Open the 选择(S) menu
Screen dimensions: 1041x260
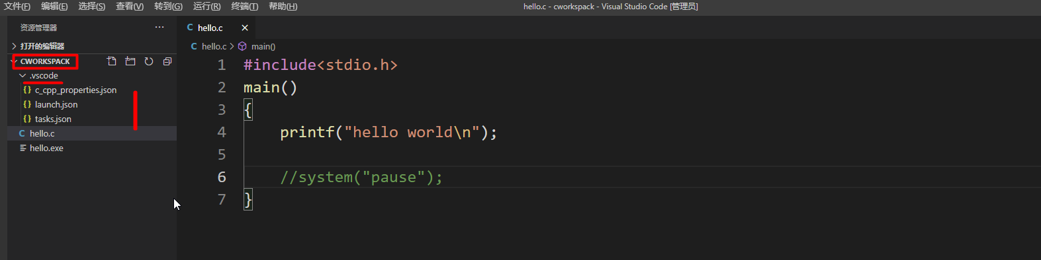(x=92, y=7)
